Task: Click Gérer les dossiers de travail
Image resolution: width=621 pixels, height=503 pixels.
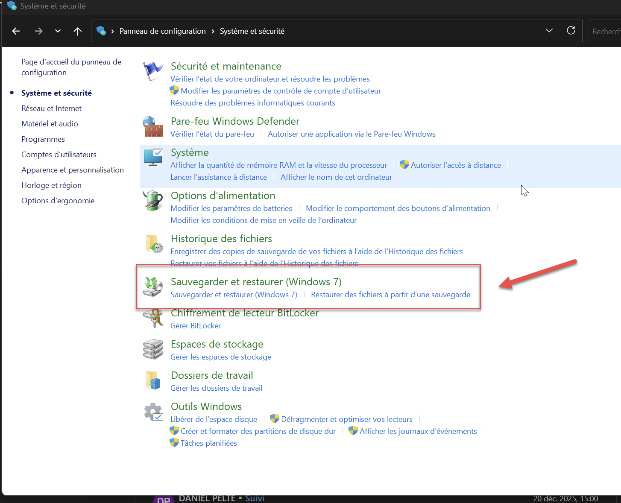Action: [217, 388]
